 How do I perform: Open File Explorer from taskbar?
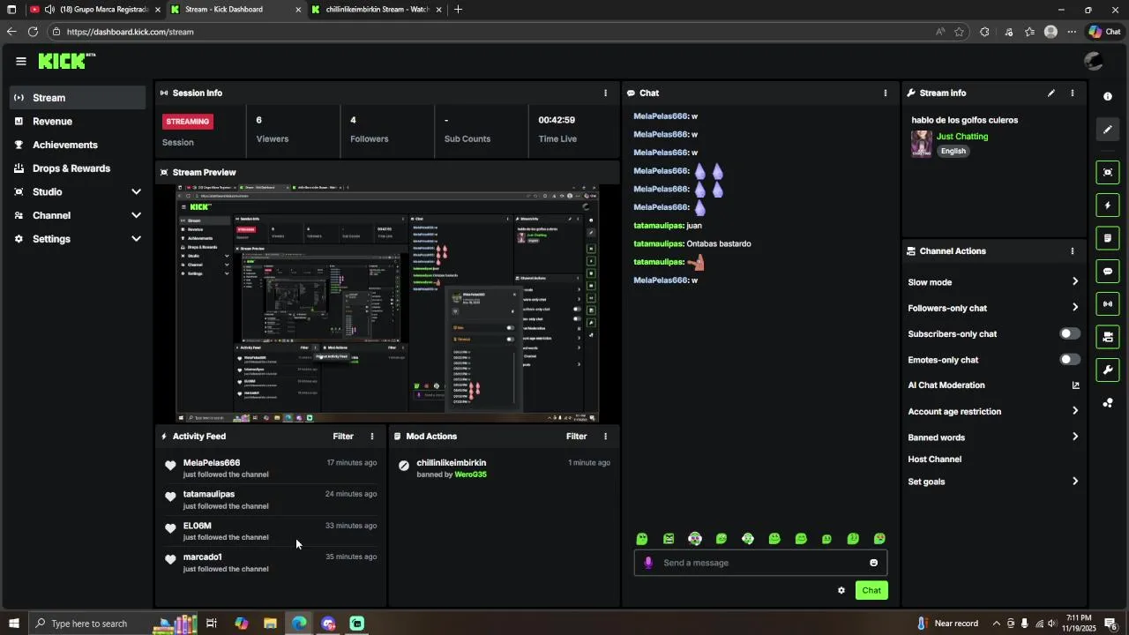pos(270,624)
